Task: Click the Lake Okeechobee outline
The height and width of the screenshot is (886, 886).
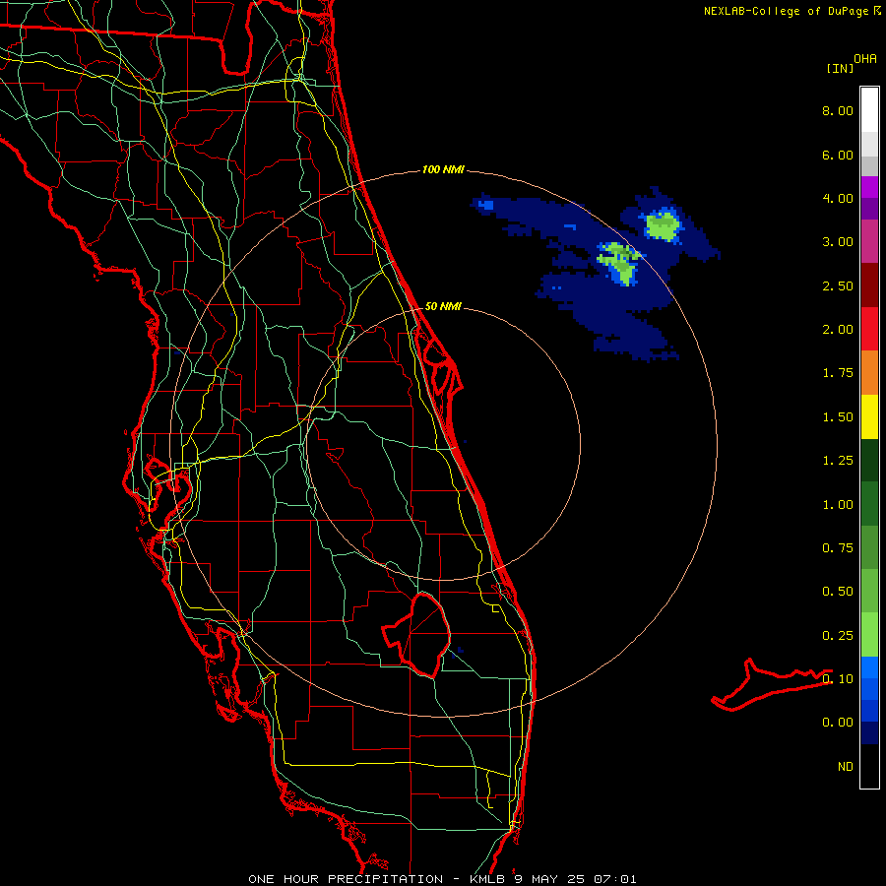Action: coord(416,635)
